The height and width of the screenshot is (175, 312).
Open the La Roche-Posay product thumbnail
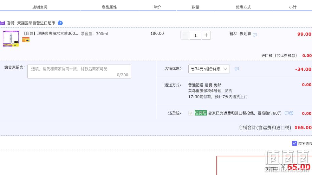tap(11, 39)
